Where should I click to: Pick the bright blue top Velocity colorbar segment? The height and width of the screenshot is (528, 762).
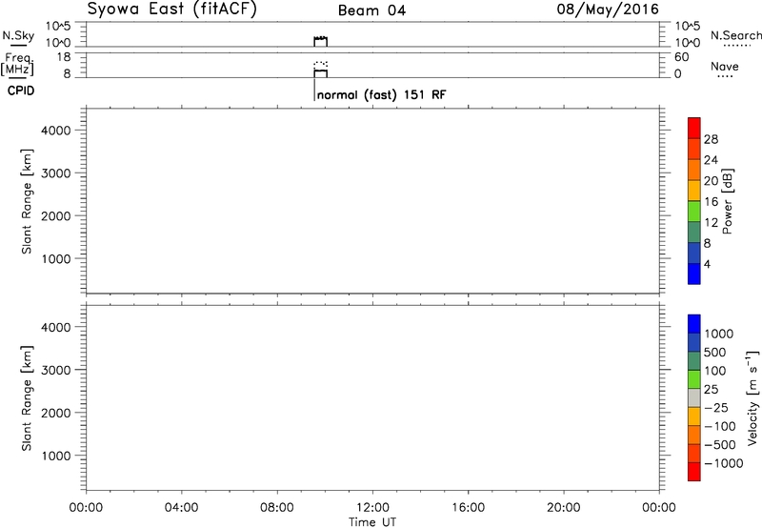[694, 324]
